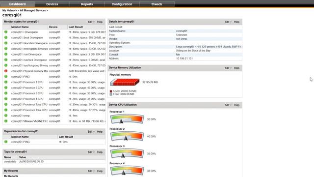The height and width of the screenshot is (177, 314).
Task: Click green status icon in Dependencies PING row
Action: point(6,142)
